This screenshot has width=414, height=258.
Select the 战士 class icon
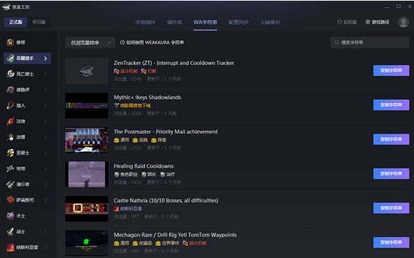(x=10, y=232)
